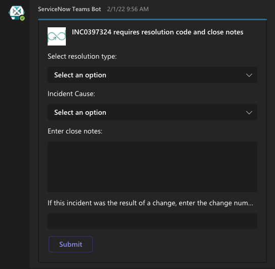The height and width of the screenshot is (269, 275).
Task: Expand Incident Cause dropdown chevron arrow
Action: [x=249, y=112]
